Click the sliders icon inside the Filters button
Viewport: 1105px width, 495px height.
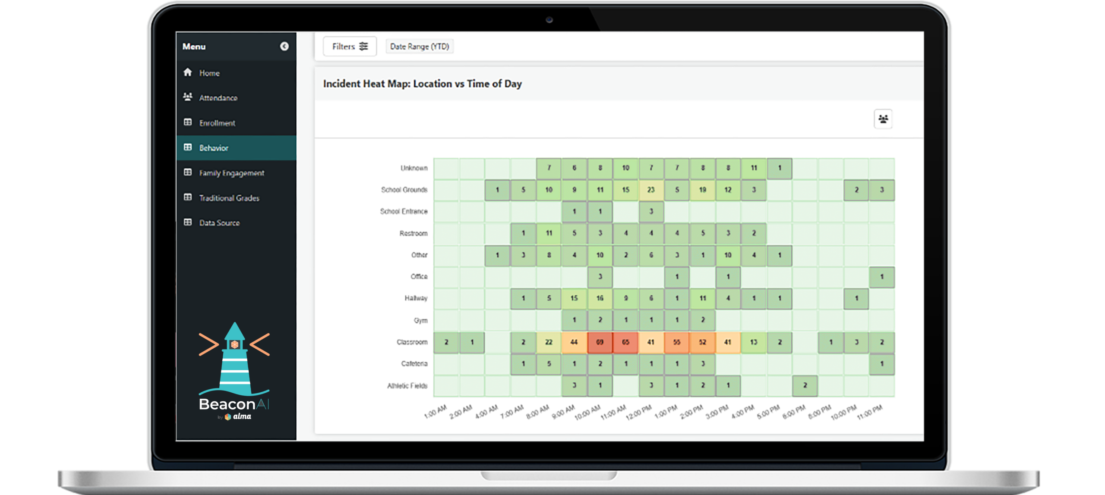[363, 46]
